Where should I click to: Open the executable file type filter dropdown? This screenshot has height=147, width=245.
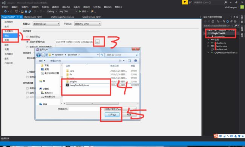120,109
